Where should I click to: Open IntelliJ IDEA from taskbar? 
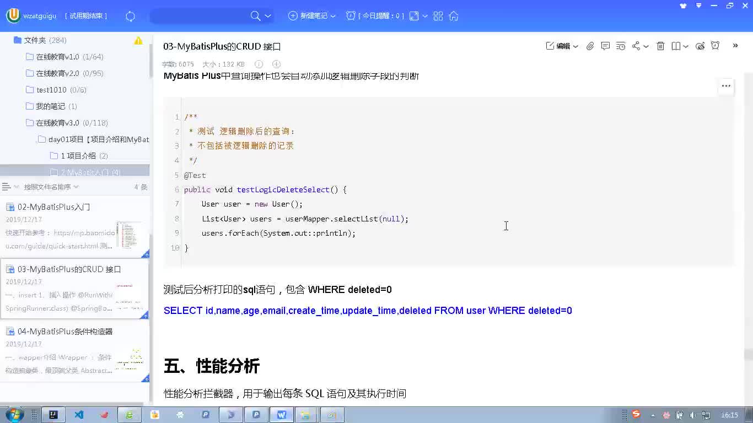click(53, 415)
